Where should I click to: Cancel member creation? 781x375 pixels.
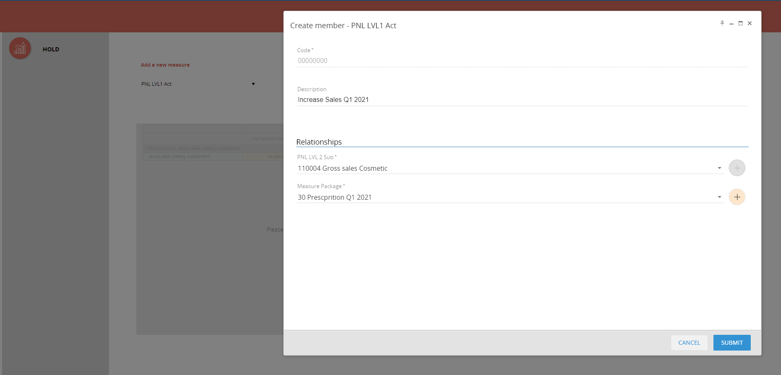pyautogui.click(x=689, y=343)
